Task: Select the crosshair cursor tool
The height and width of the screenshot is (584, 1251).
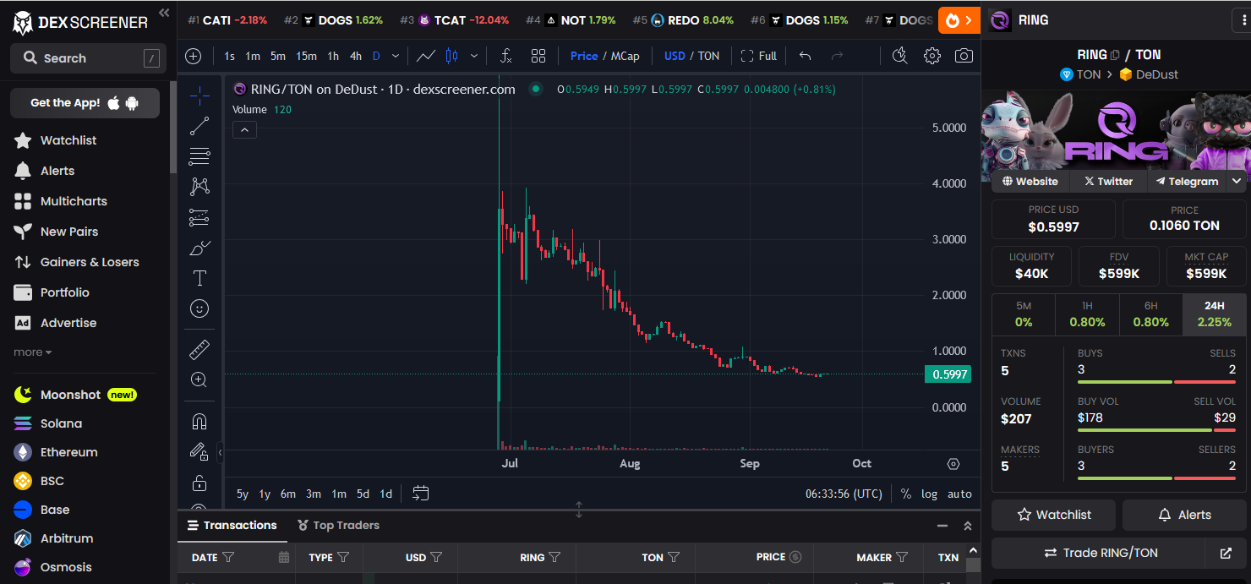Action: 199,96
